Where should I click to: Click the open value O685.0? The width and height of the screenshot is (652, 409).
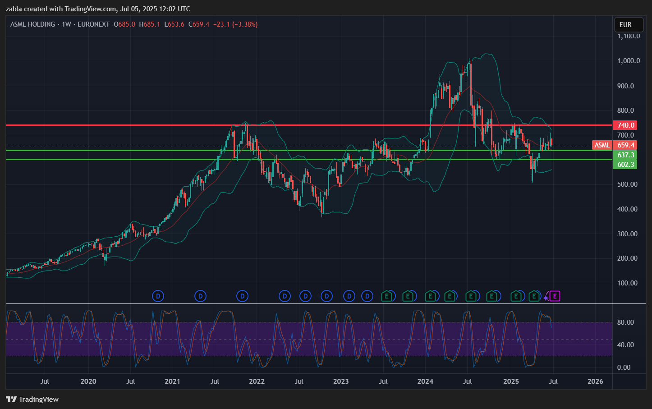coord(124,24)
